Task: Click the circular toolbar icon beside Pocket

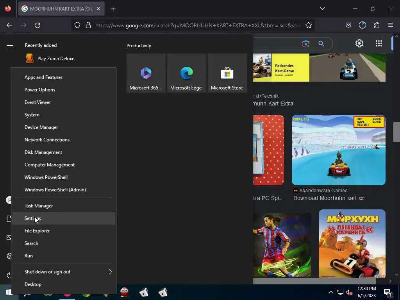Action: [x=362, y=25]
